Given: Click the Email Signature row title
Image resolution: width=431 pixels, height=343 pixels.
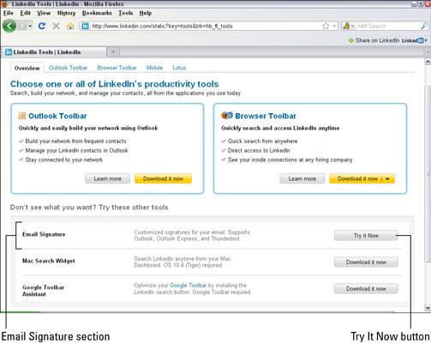Looking at the screenshot, I should coord(44,234).
